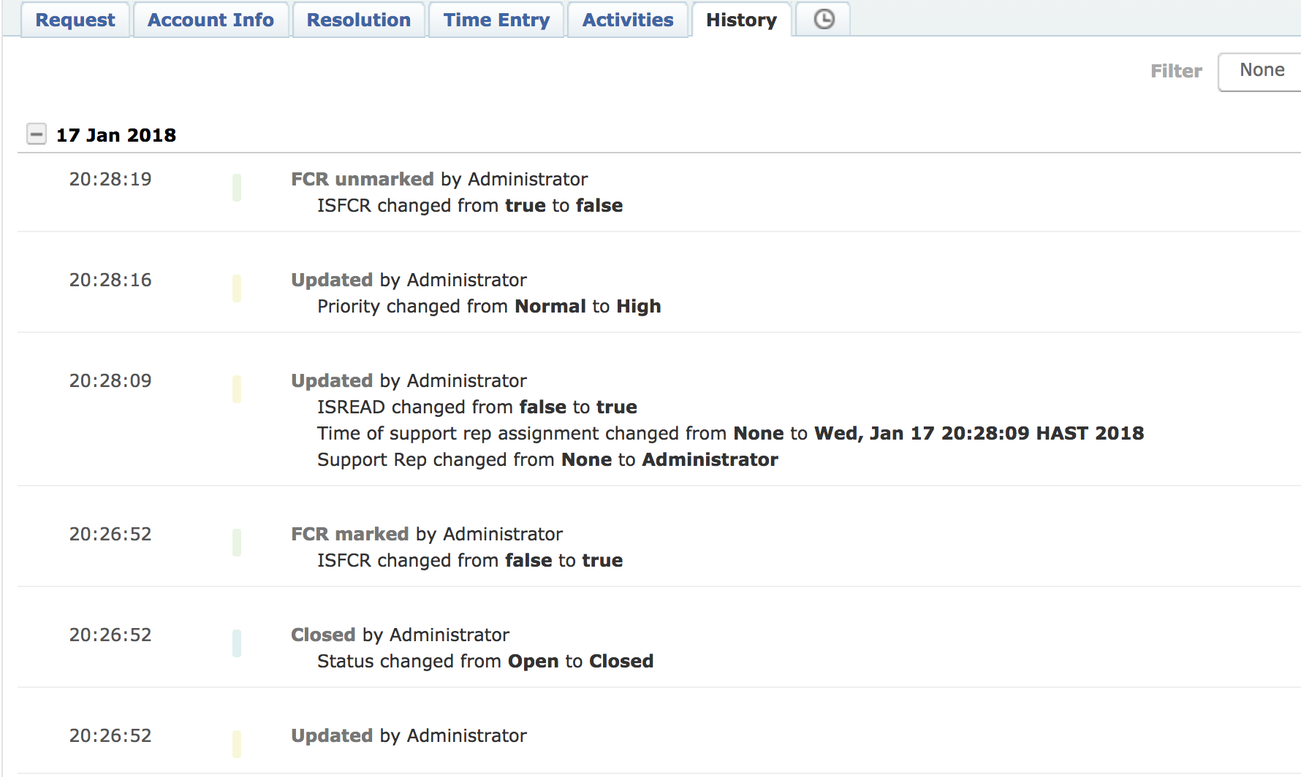Go to the Time Entry tab
Screen dimensions: 1301x777
click(496, 20)
